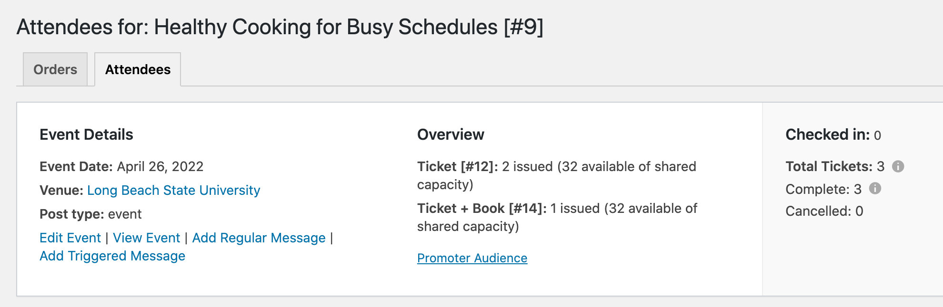Image resolution: width=943 pixels, height=307 pixels.
Task: Click the Attendees page title heading
Action: point(280,27)
